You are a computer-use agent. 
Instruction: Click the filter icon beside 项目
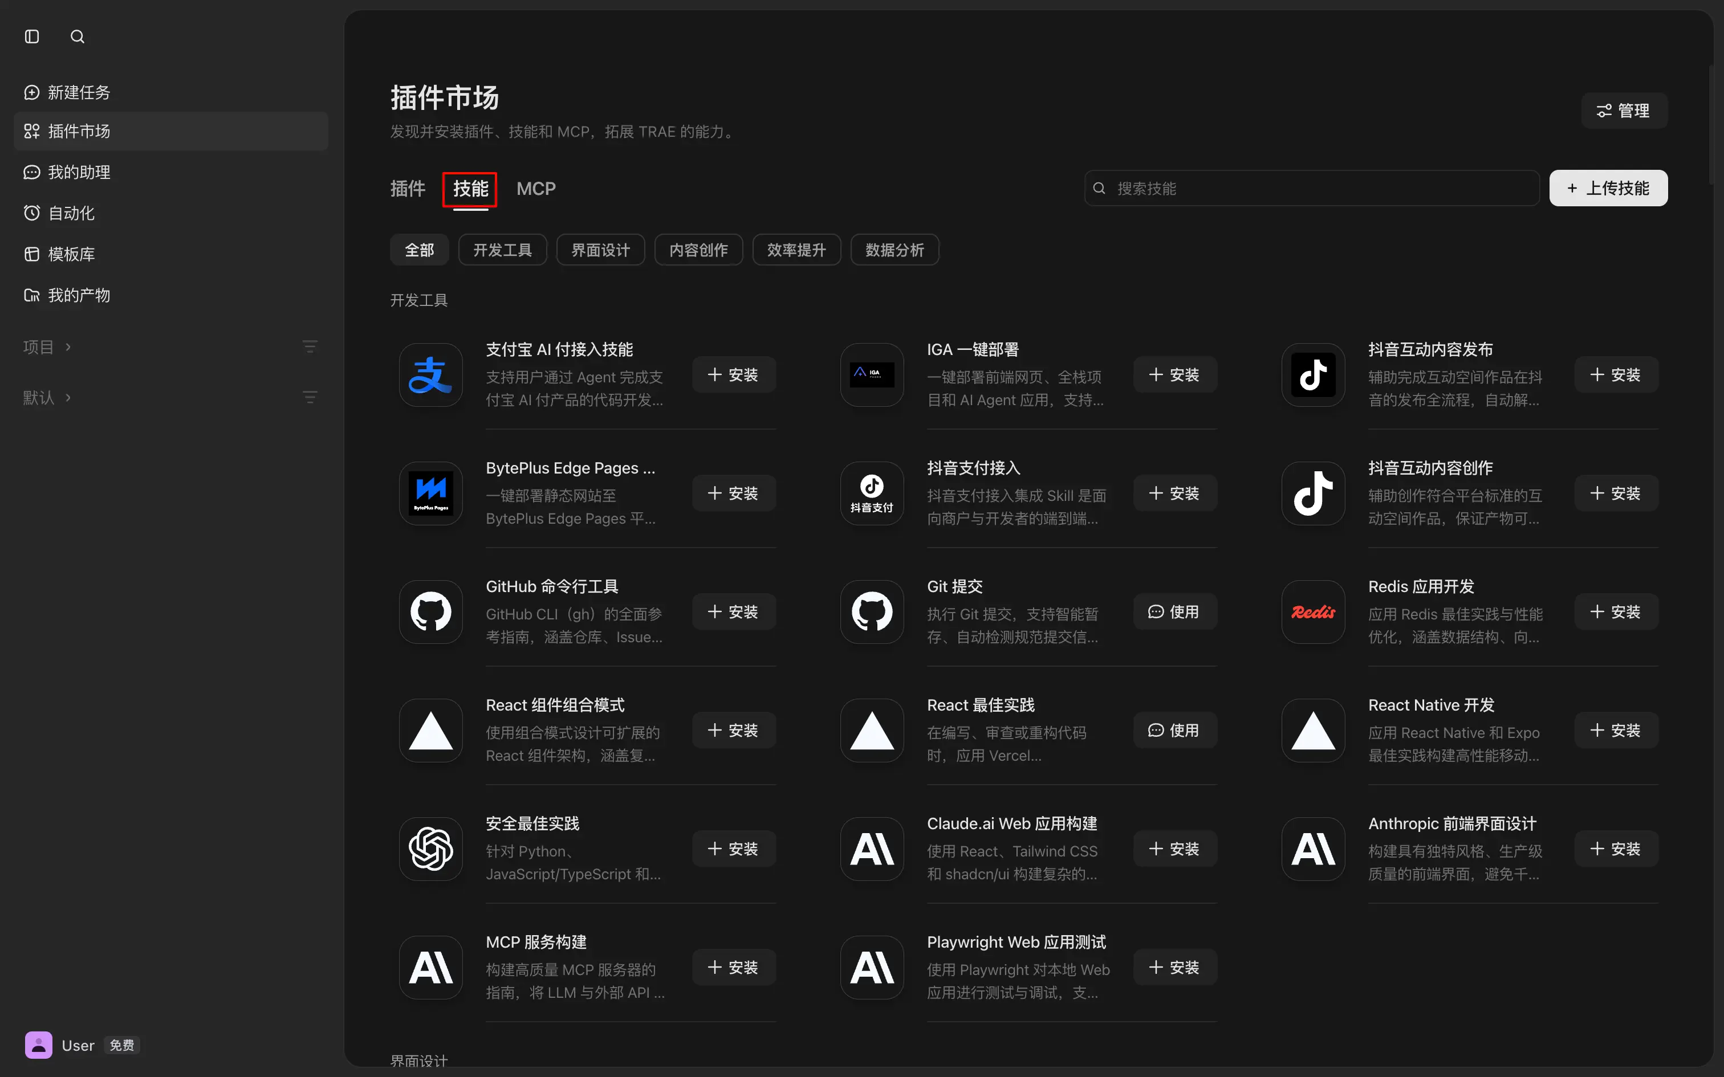coord(310,347)
